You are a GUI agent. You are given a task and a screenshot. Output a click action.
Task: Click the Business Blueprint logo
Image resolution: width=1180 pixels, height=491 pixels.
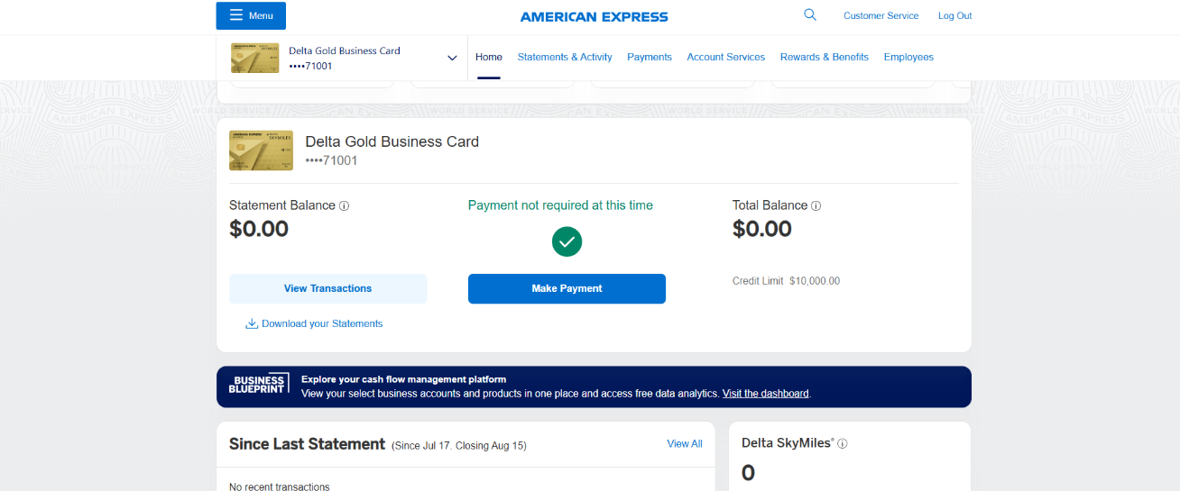pos(259,384)
